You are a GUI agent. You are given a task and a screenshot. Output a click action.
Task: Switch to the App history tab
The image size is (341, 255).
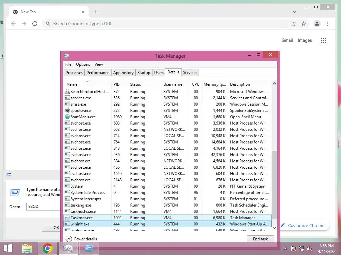tap(123, 73)
